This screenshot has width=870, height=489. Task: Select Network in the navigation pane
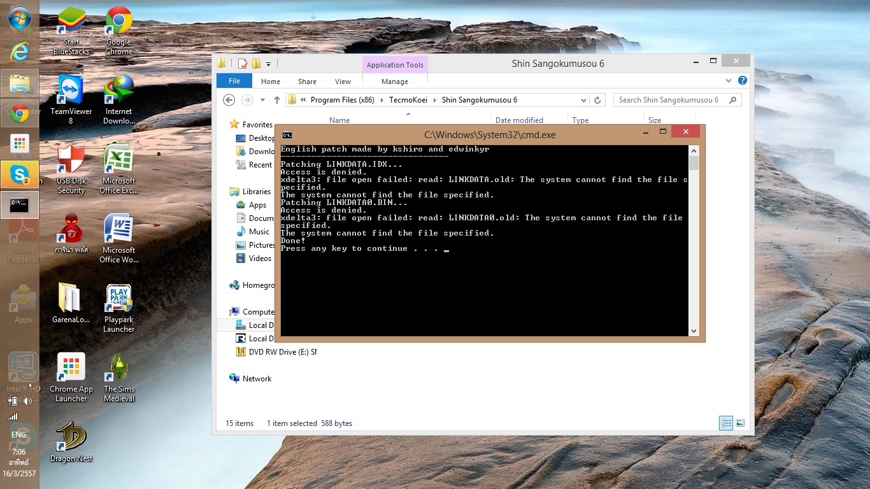(x=257, y=378)
